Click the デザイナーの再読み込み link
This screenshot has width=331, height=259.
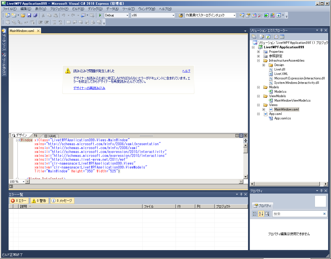point(89,88)
